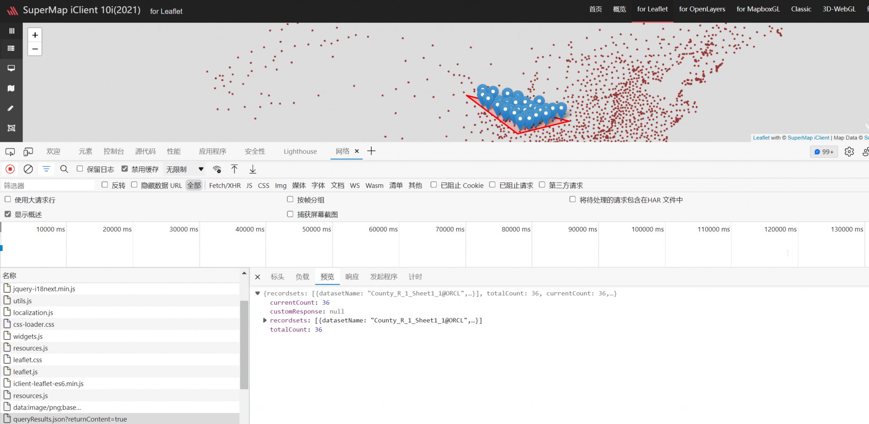
Task: Open the 99+ issues counter
Action: [824, 152]
